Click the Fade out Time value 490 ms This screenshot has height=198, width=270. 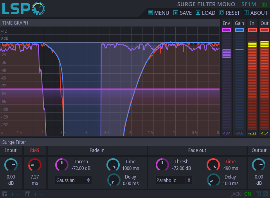(231, 168)
